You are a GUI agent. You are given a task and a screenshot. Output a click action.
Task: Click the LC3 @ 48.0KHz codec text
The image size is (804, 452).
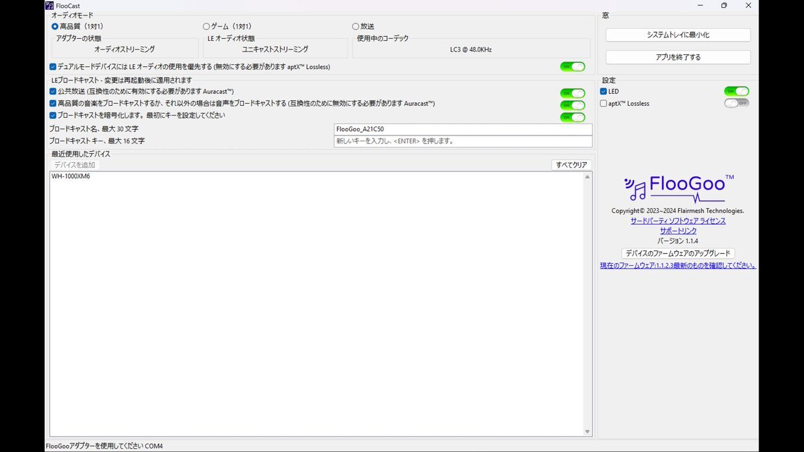coord(472,49)
